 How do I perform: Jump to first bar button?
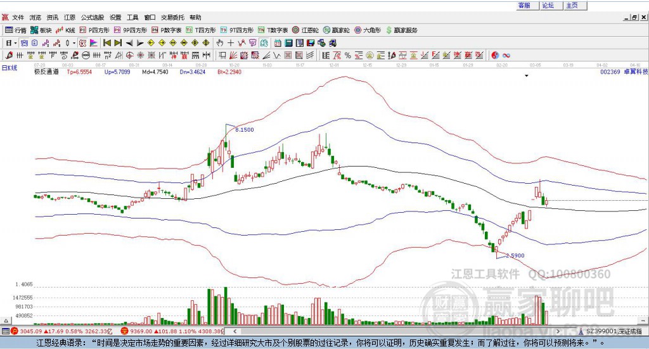point(106,43)
